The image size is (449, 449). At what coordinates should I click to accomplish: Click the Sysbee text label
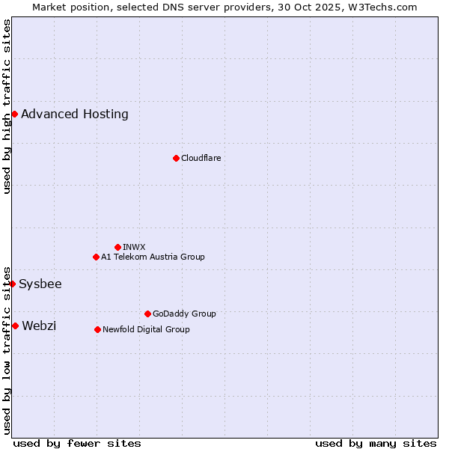tap(40, 284)
